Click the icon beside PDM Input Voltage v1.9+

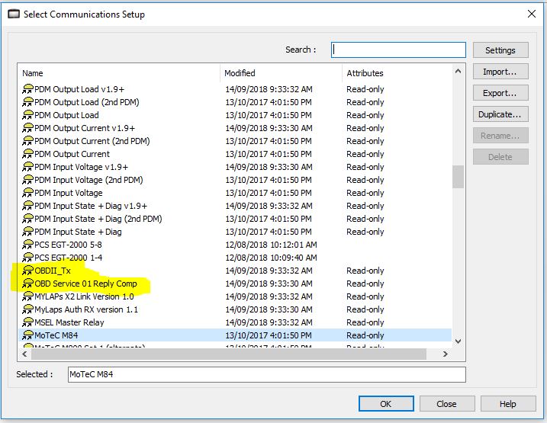[x=28, y=167]
